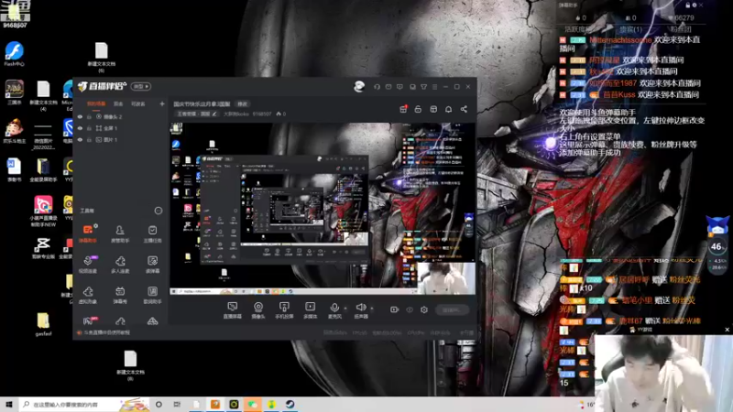Toggle the preview eye icon near settings gear
733x412 pixels.
pyautogui.click(x=410, y=309)
